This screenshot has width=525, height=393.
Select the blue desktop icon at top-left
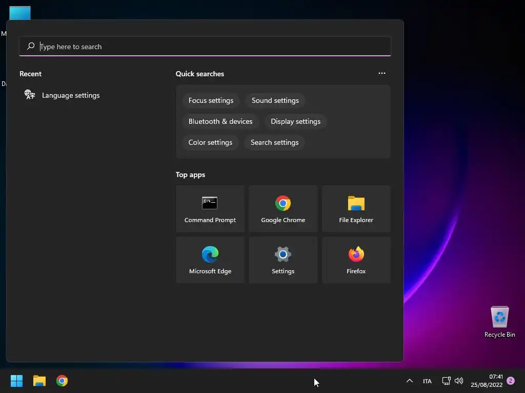click(20, 13)
